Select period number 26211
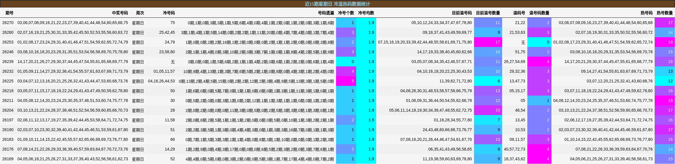675x164 pixels. click(8, 100)
